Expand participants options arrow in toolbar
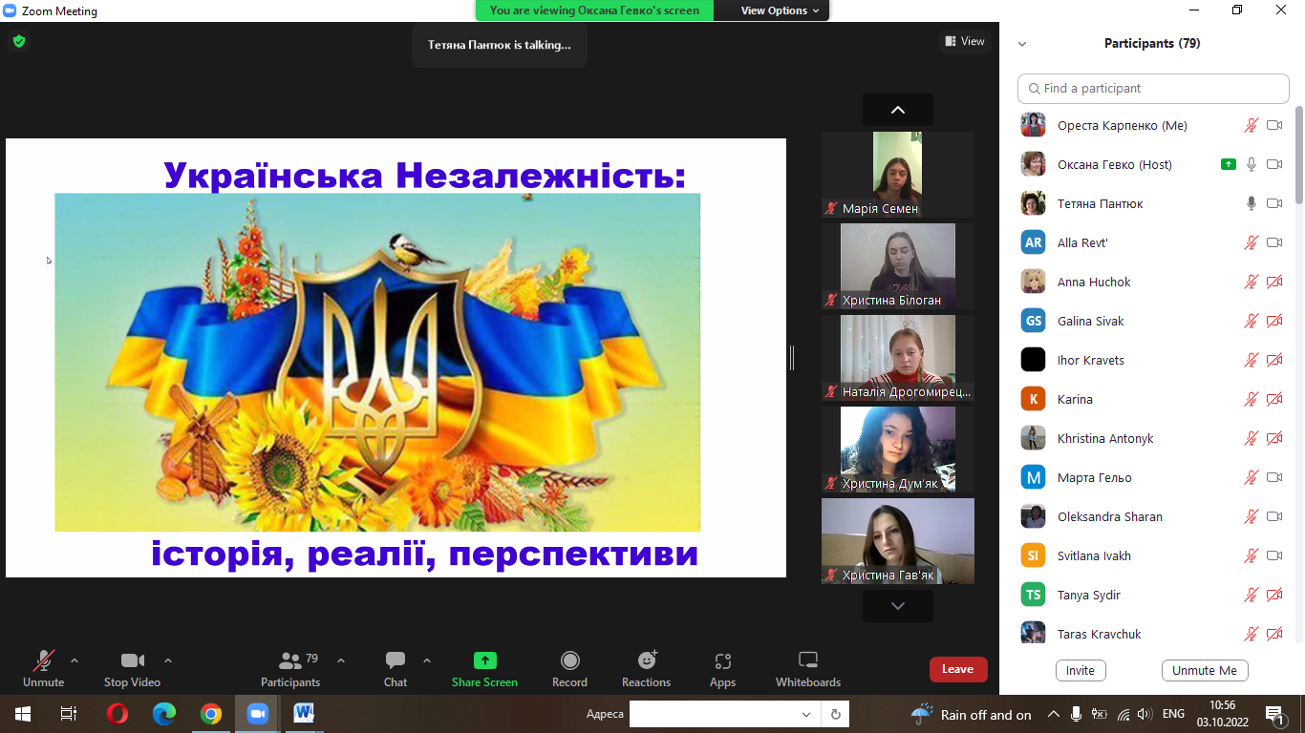The image size is (1305, 733). 341,660
